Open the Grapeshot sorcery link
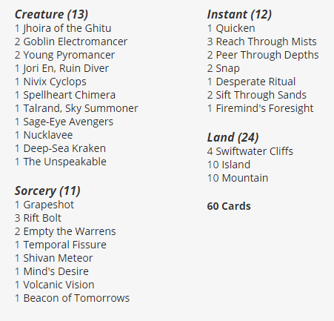 click(49, 205)
